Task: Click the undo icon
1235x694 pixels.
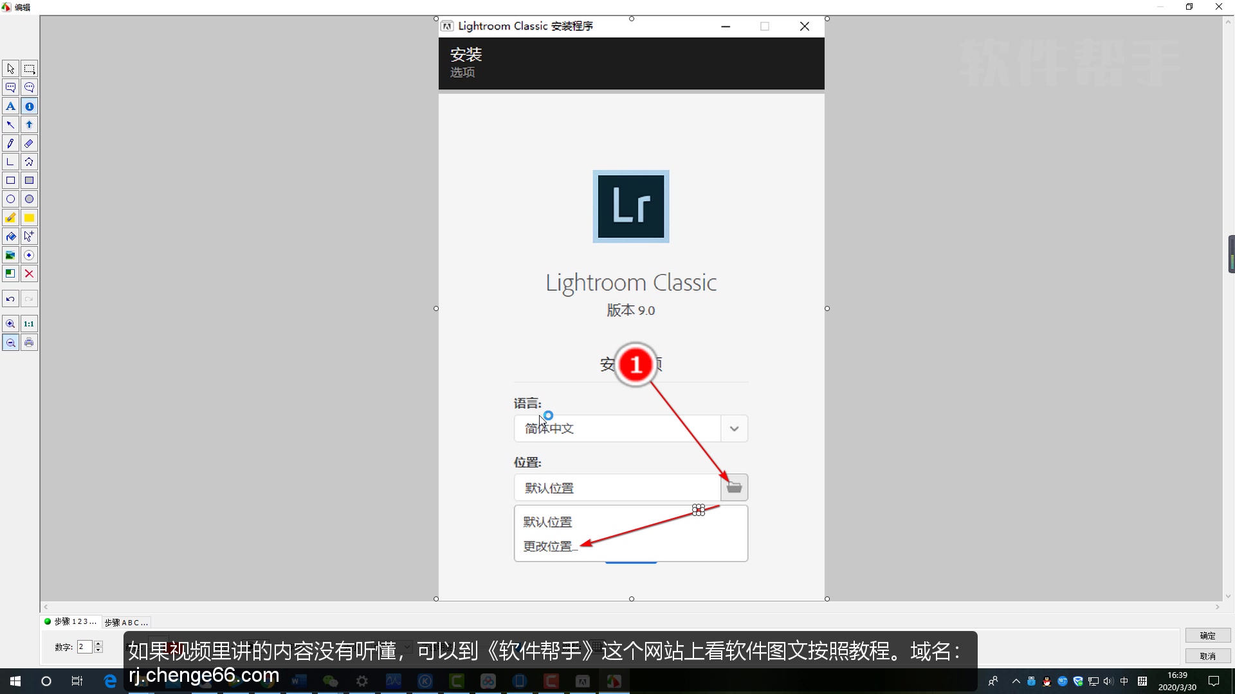Action: coord(10,298)
